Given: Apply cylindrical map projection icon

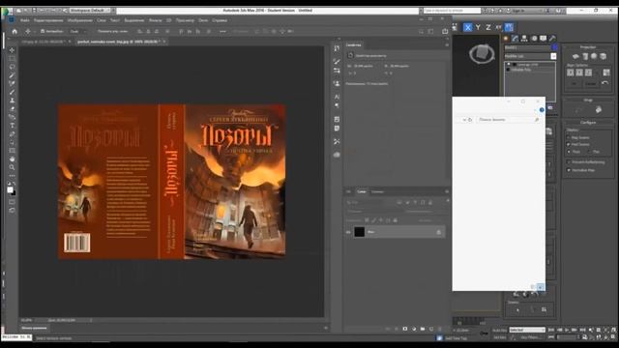Looking at the screenshot, I should (x=585, y=56).
